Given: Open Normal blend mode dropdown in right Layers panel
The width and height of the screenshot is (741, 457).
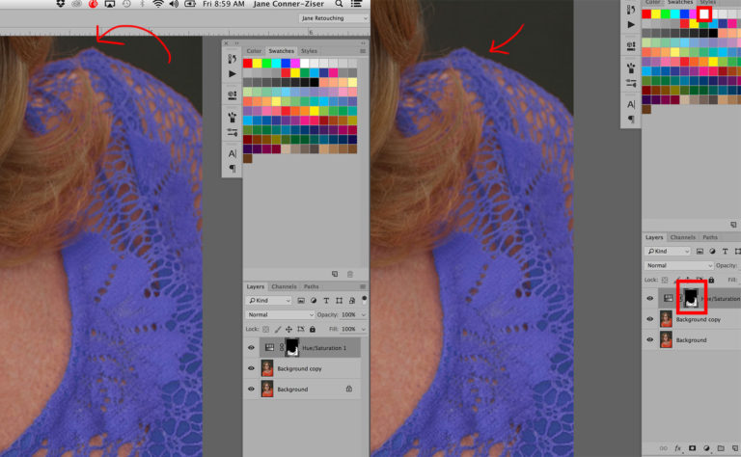Looking at the screenshot, I should (x=678, y=265).
